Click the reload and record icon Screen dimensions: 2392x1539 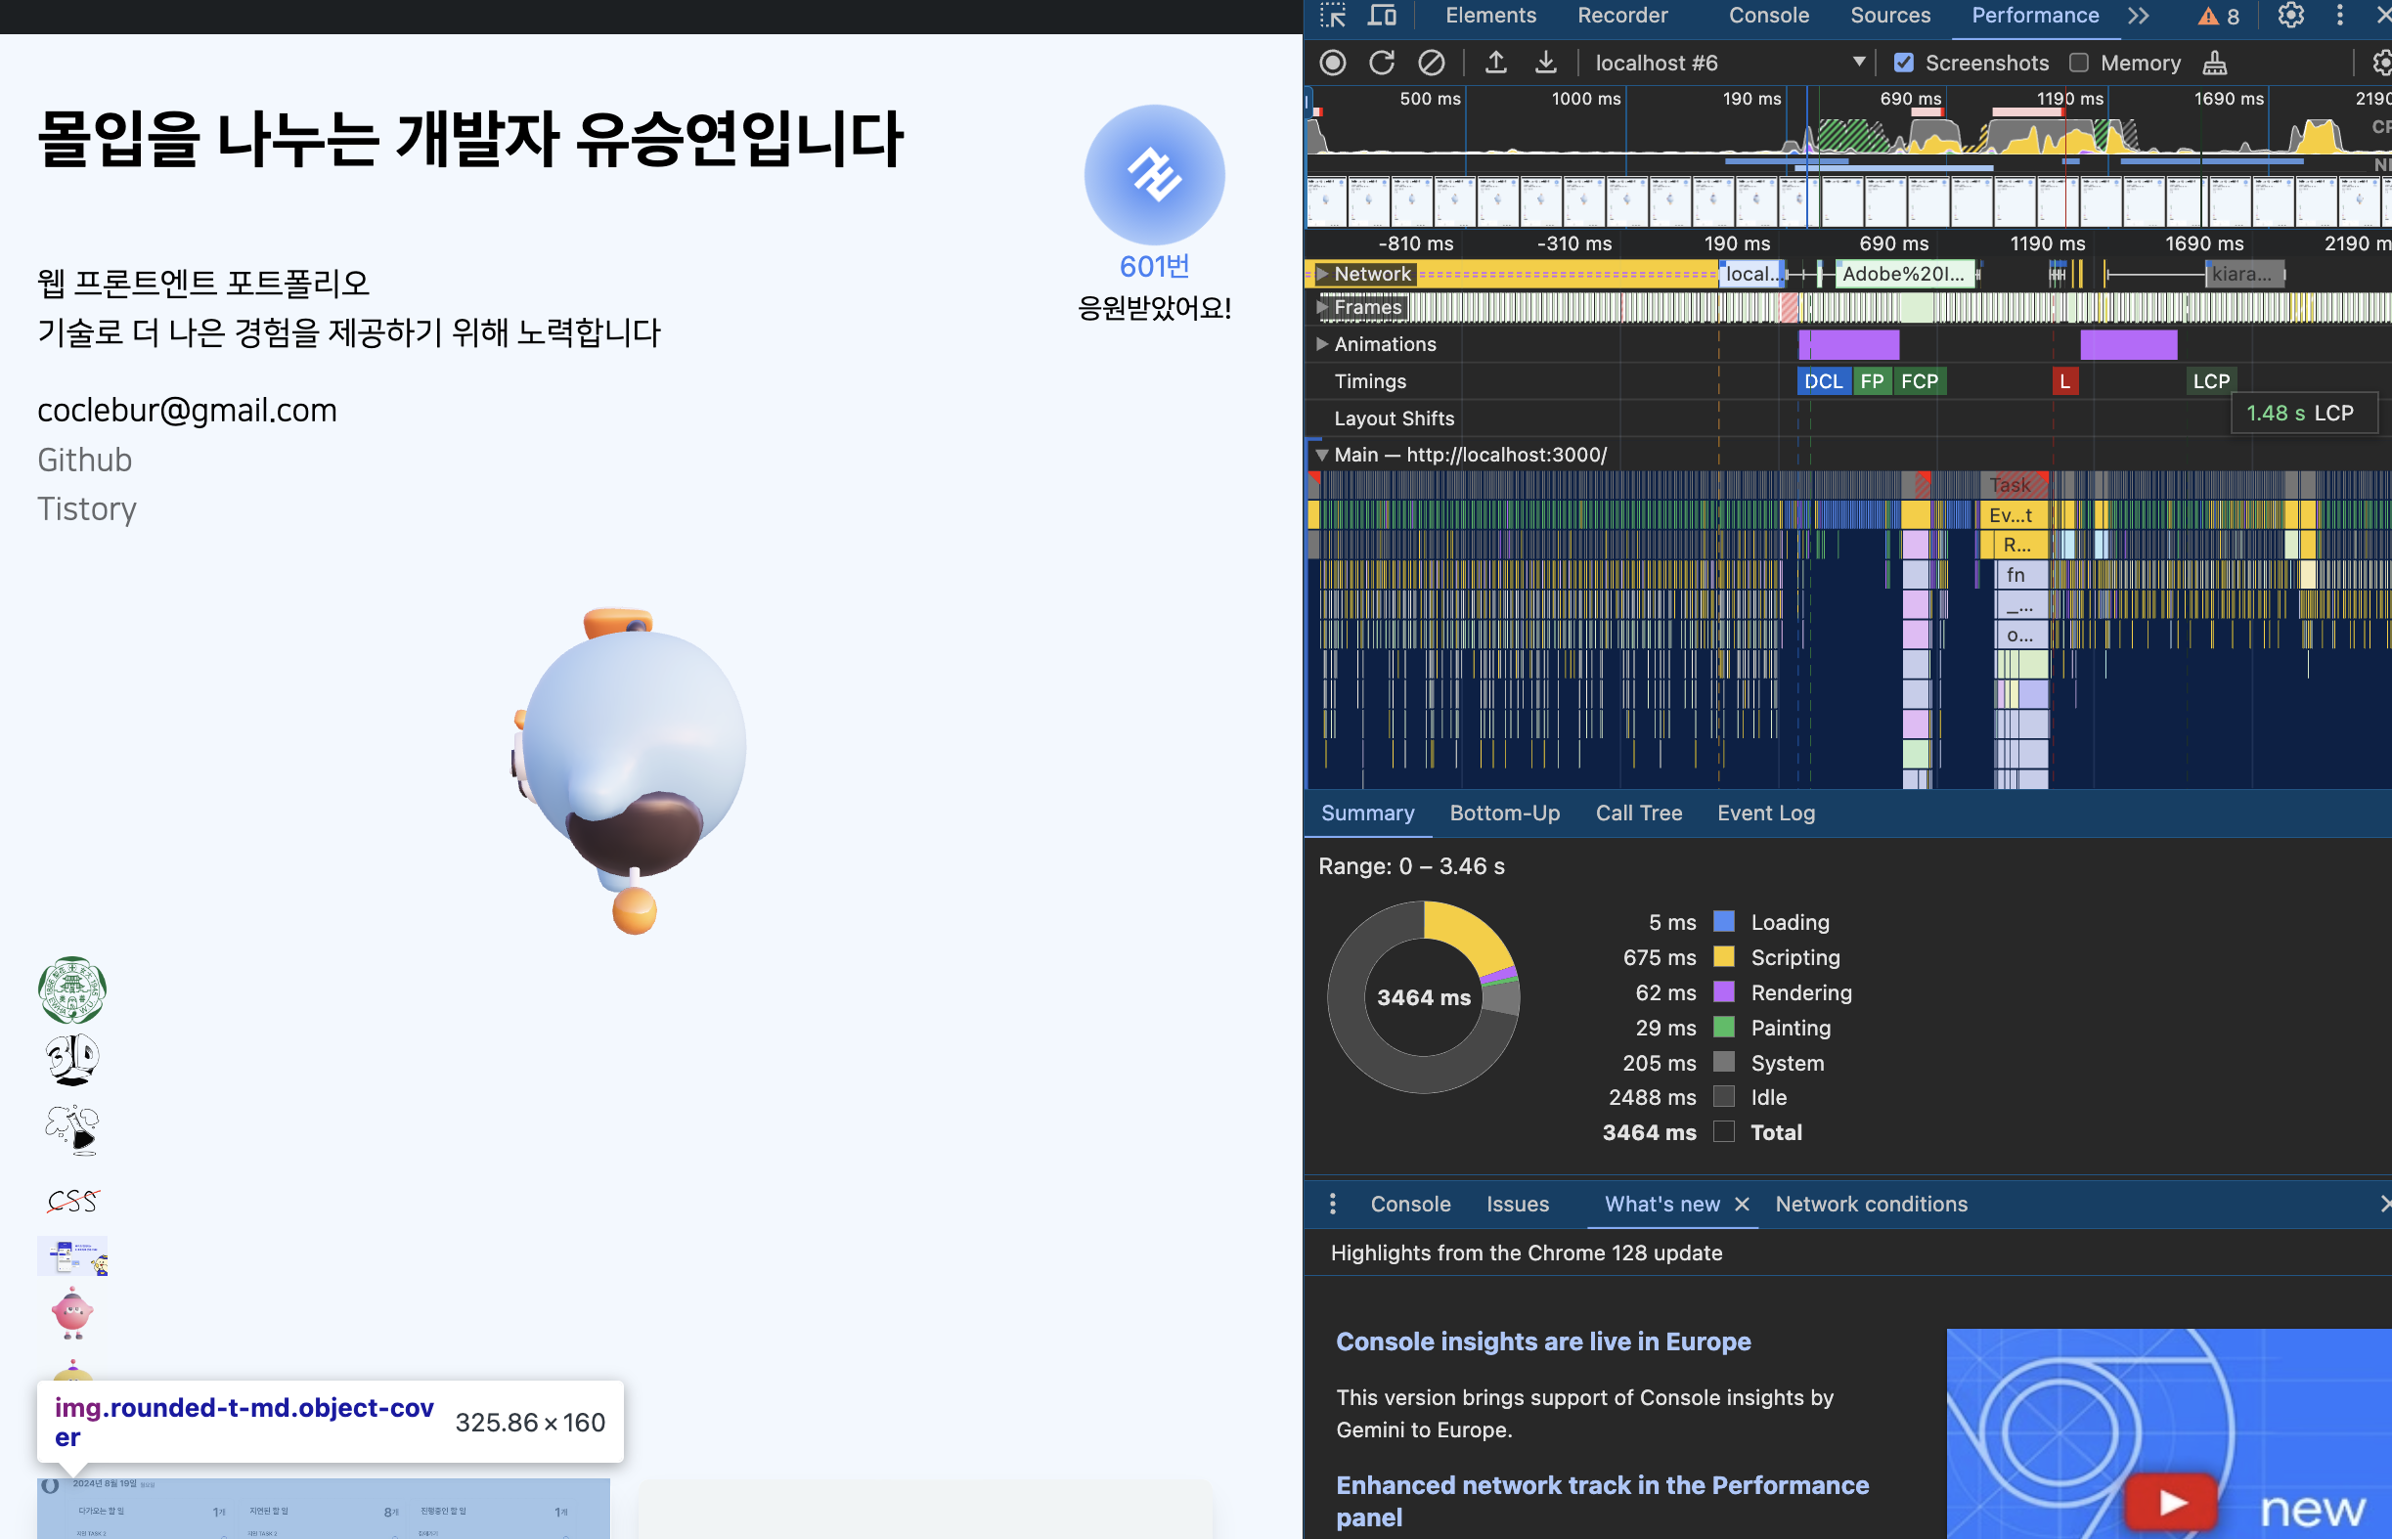(x=1382, y=63)
